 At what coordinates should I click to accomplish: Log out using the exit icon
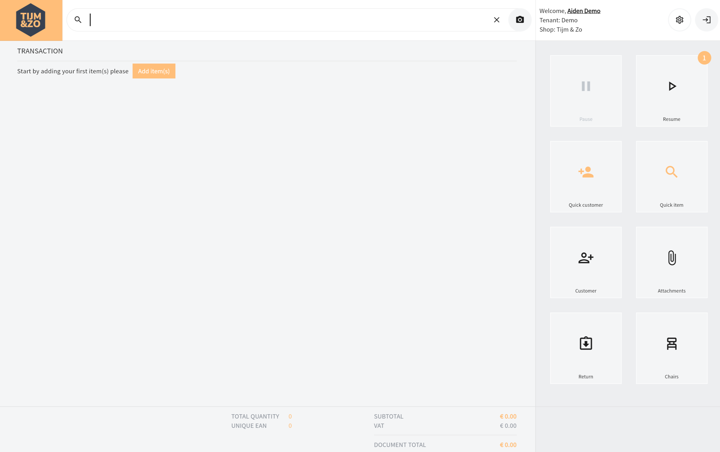pos(706,20)
